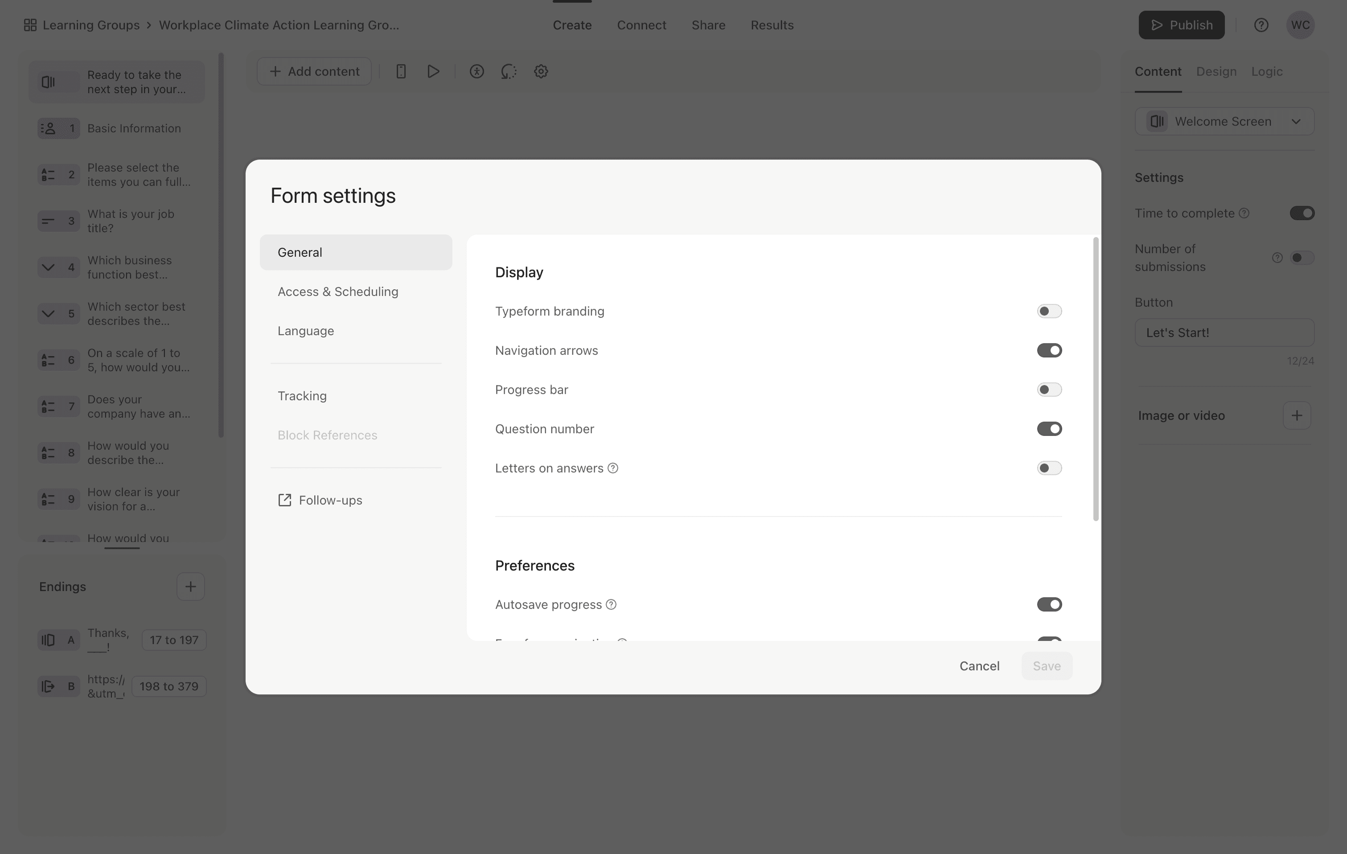Click the Follow-ups external link icon
Screen dimensions: 1347x854
click(285, 500)
